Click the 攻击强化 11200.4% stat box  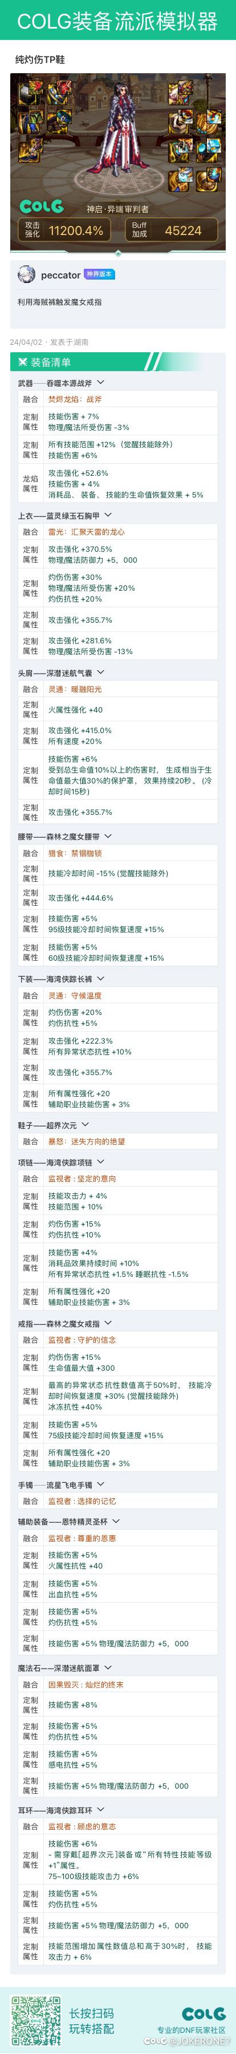[65, 230]
